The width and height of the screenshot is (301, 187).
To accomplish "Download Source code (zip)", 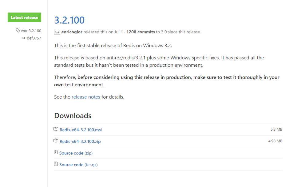I will click(x=76, y=153).
